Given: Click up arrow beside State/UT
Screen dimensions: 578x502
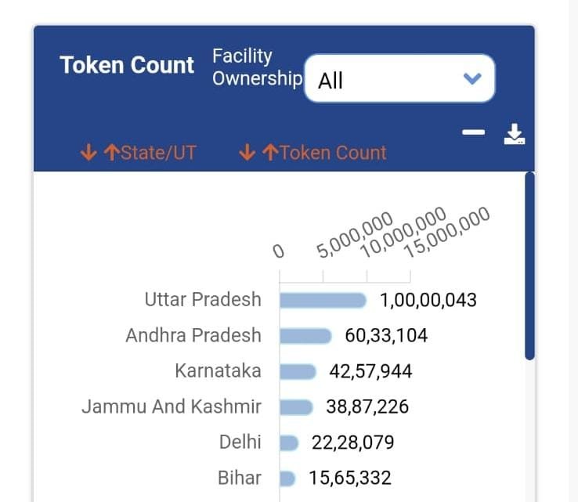Looking at the screenshot, I should 110,152.
